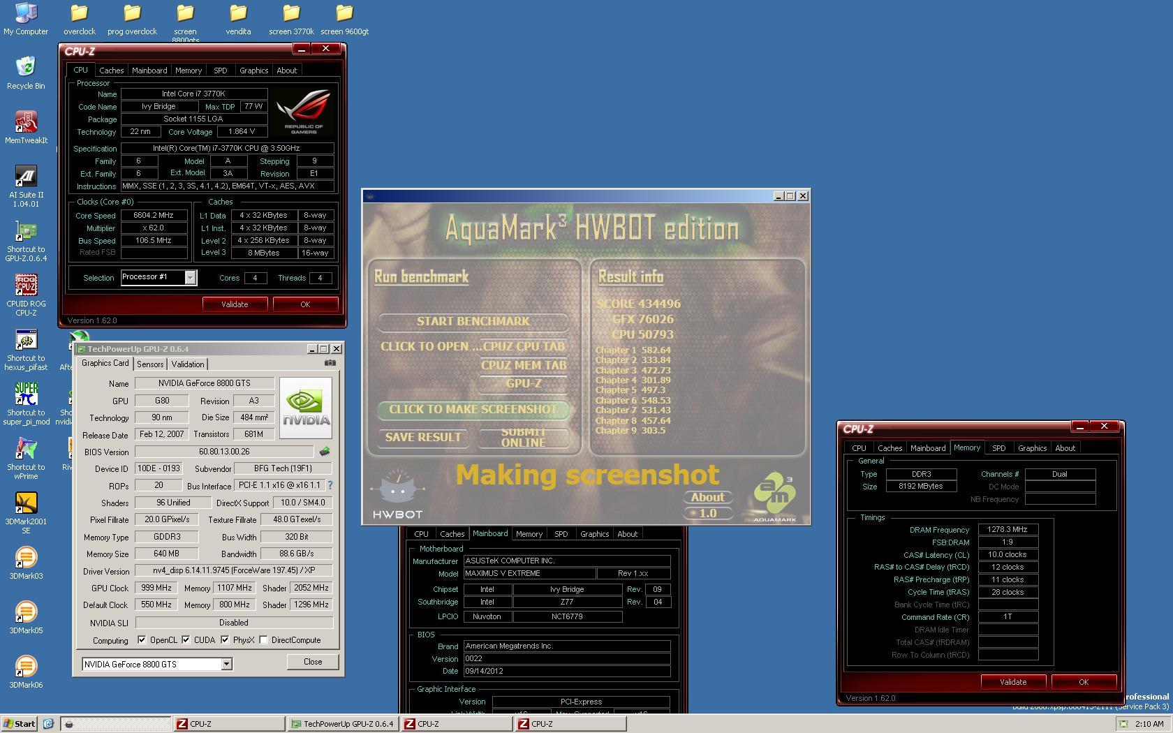Viewport: 1173px width, 733px height.
Task: Click START BENCHMARK in AquaMark
Action: (473, 321)
